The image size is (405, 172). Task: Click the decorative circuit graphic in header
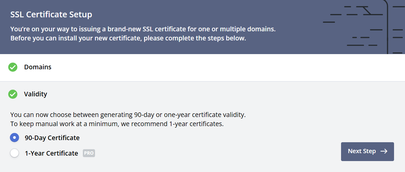[x=365, y=27]
